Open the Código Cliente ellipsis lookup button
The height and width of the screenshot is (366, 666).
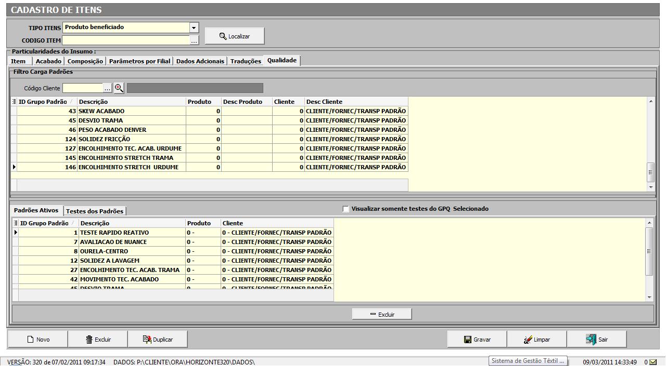click(x=108, y=88)
